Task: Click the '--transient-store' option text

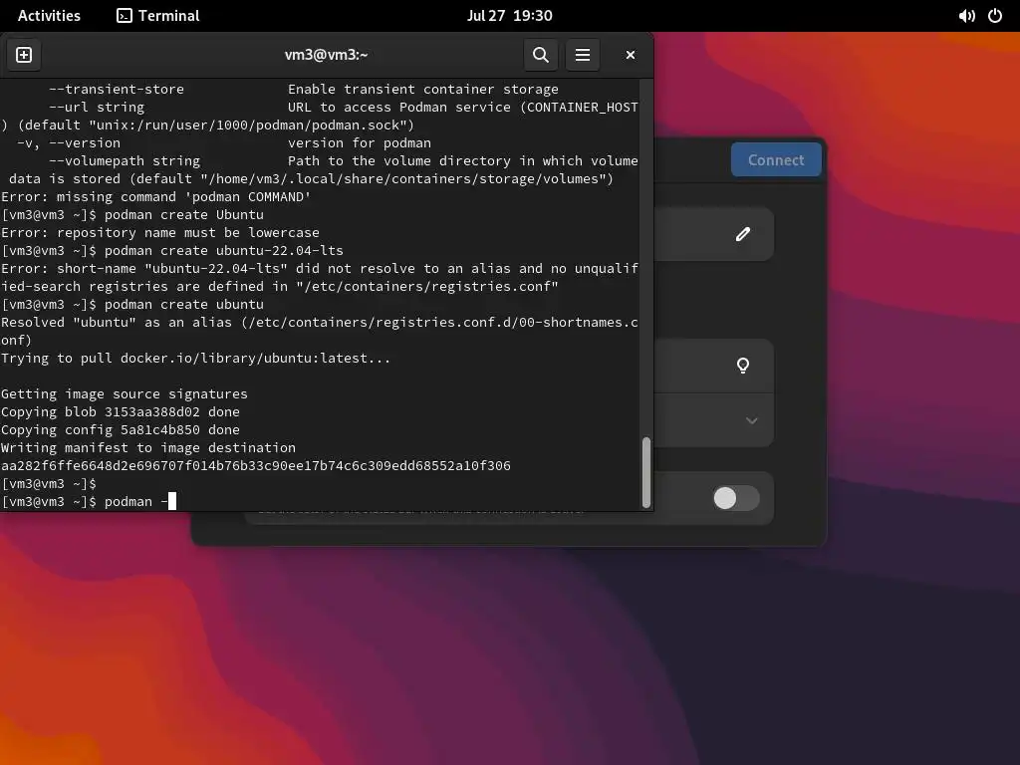Action: [117, 89]
